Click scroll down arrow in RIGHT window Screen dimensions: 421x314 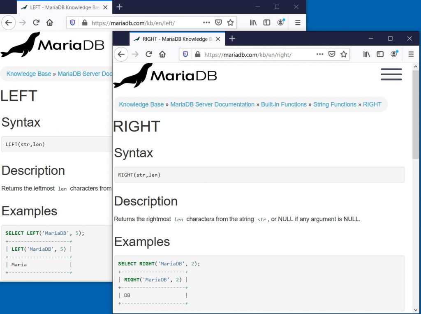tap(416, 310)
